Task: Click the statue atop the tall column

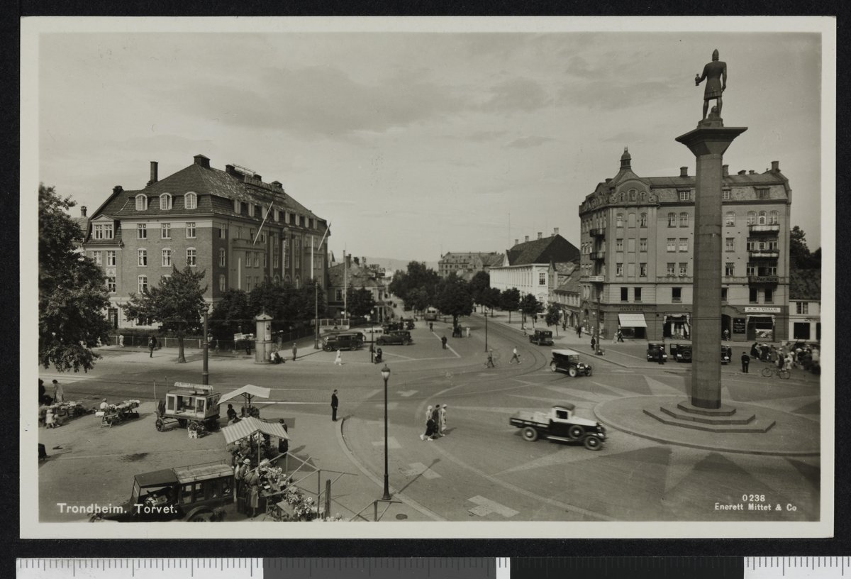Action: coord(711,87)
